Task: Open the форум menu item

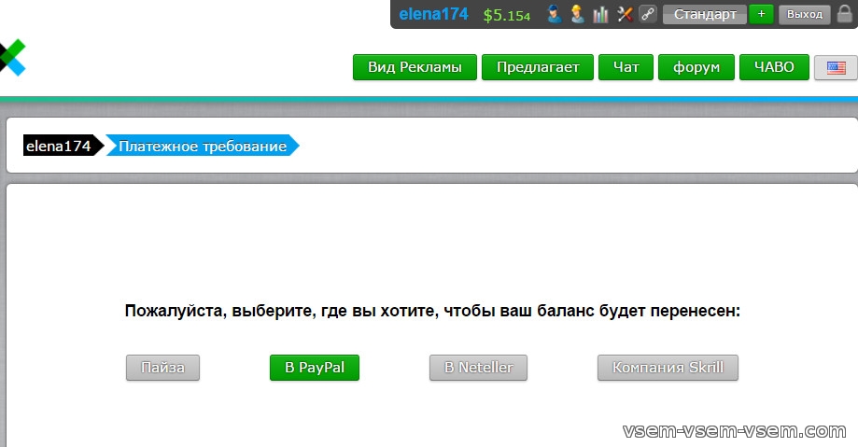Action: tap(696, 67)
